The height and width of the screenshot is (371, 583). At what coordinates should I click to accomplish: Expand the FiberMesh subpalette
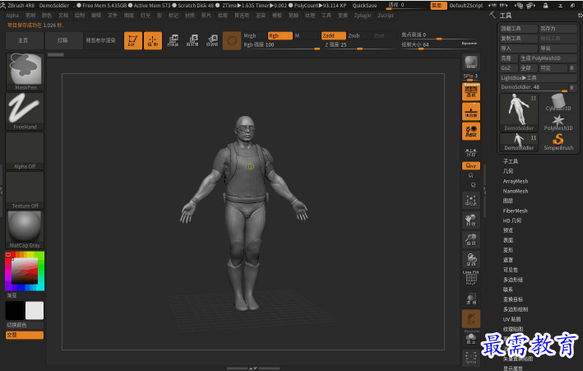516,211
